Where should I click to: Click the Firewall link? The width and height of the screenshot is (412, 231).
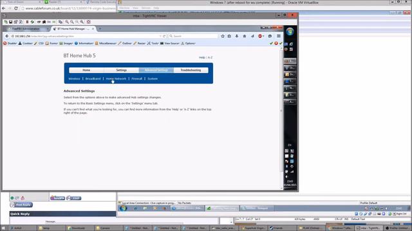coord(137,78)
